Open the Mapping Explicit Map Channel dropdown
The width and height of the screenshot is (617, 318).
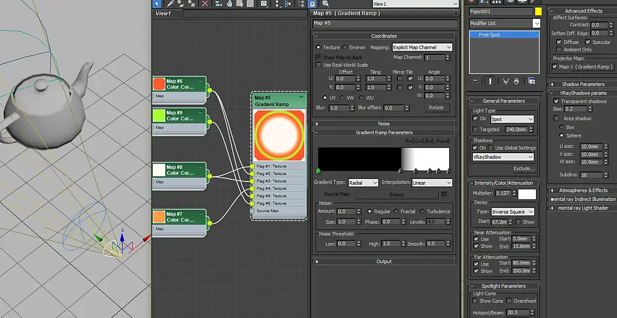click(x=422, y=47)
